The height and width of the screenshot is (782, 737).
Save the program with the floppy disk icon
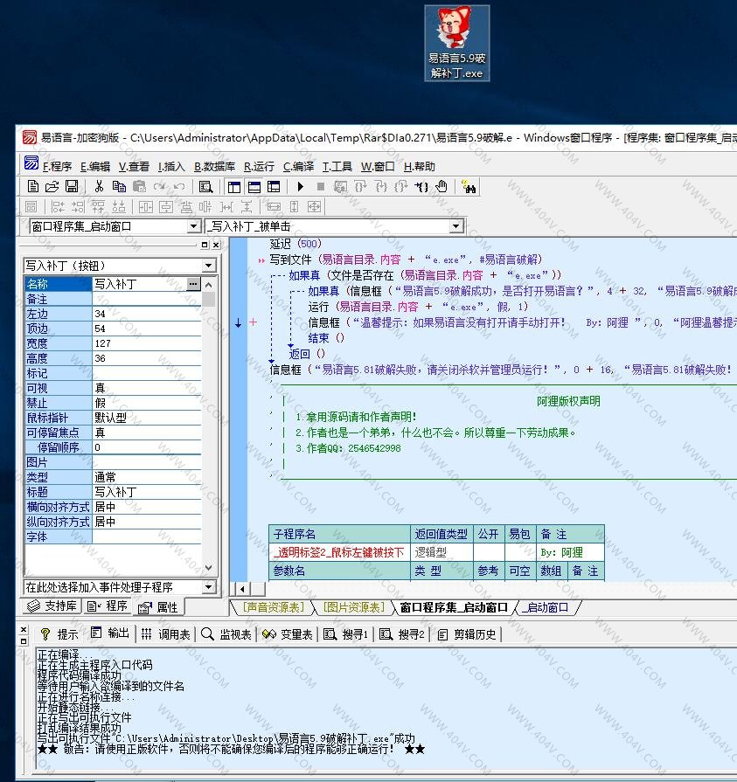click(x=72, y=186)
